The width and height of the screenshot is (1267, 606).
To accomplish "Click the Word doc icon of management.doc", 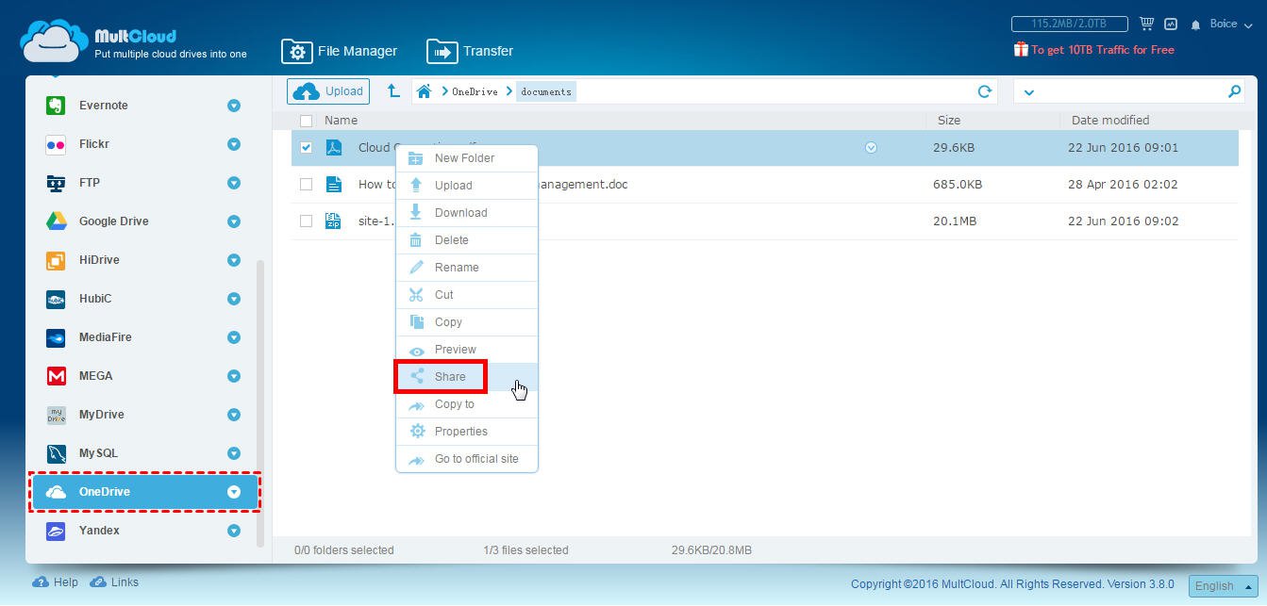I will pyautogui.click(x=333, y=185).
